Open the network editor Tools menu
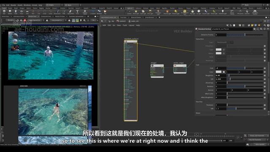This screenshot has height=152, width=270. click(125, 25)
